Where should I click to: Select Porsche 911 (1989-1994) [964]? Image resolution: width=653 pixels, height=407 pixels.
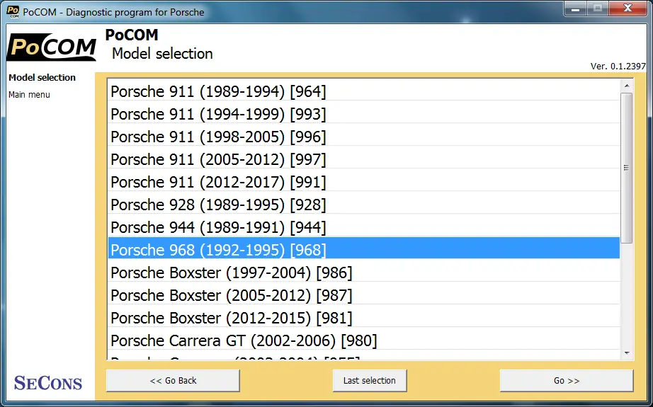tap(363, 91)
